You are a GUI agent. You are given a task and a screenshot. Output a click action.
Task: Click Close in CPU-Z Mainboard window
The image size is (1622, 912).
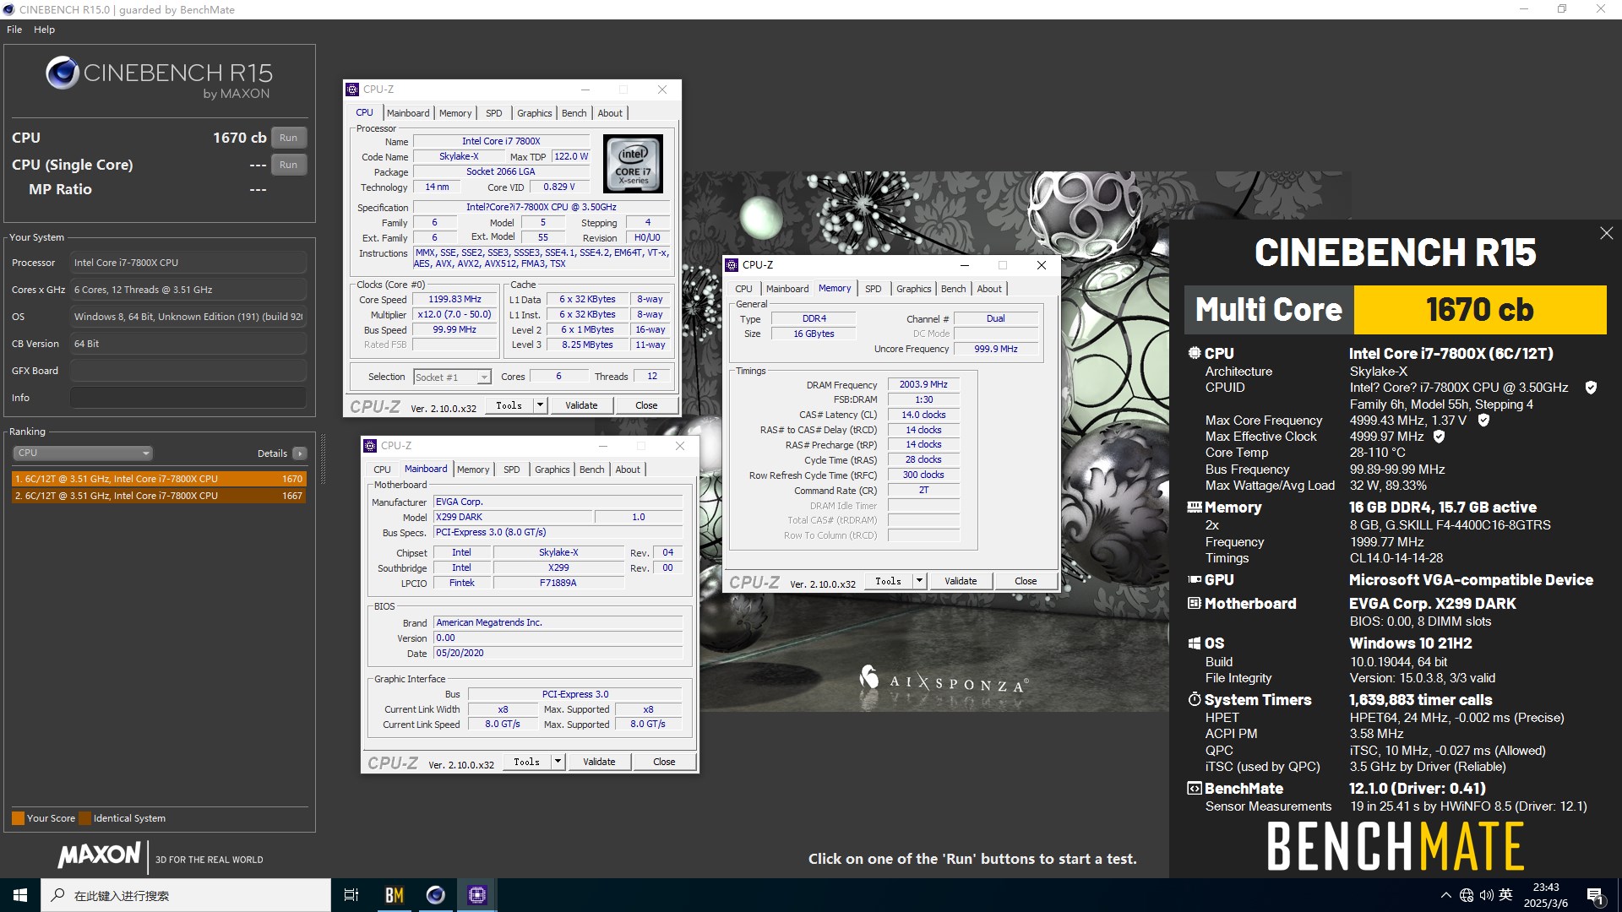point(664,762)
